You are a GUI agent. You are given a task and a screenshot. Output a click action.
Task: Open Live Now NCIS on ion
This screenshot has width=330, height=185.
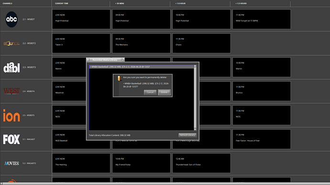(69, 115)
